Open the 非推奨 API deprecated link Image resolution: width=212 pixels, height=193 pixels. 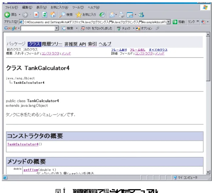point(75,44)
